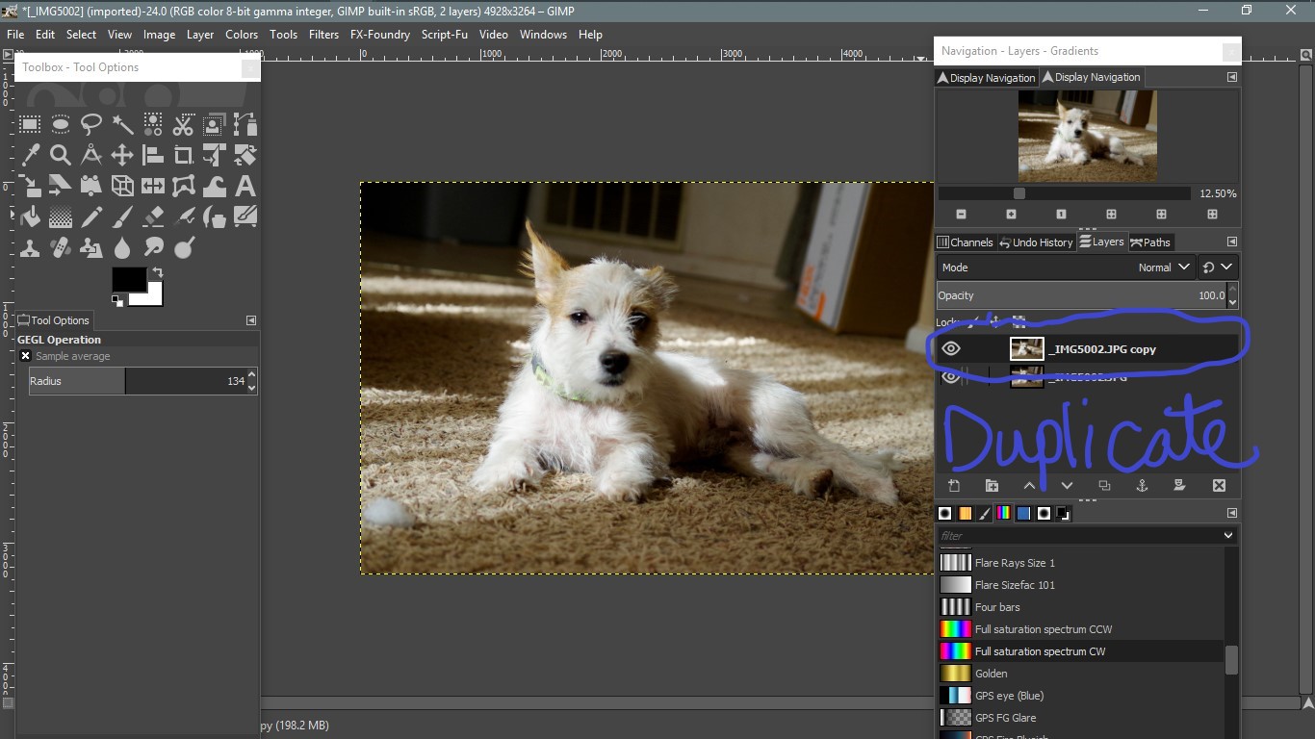
Task: Open the Gradients dock configure menu
Action: [x=1231, y=513]
